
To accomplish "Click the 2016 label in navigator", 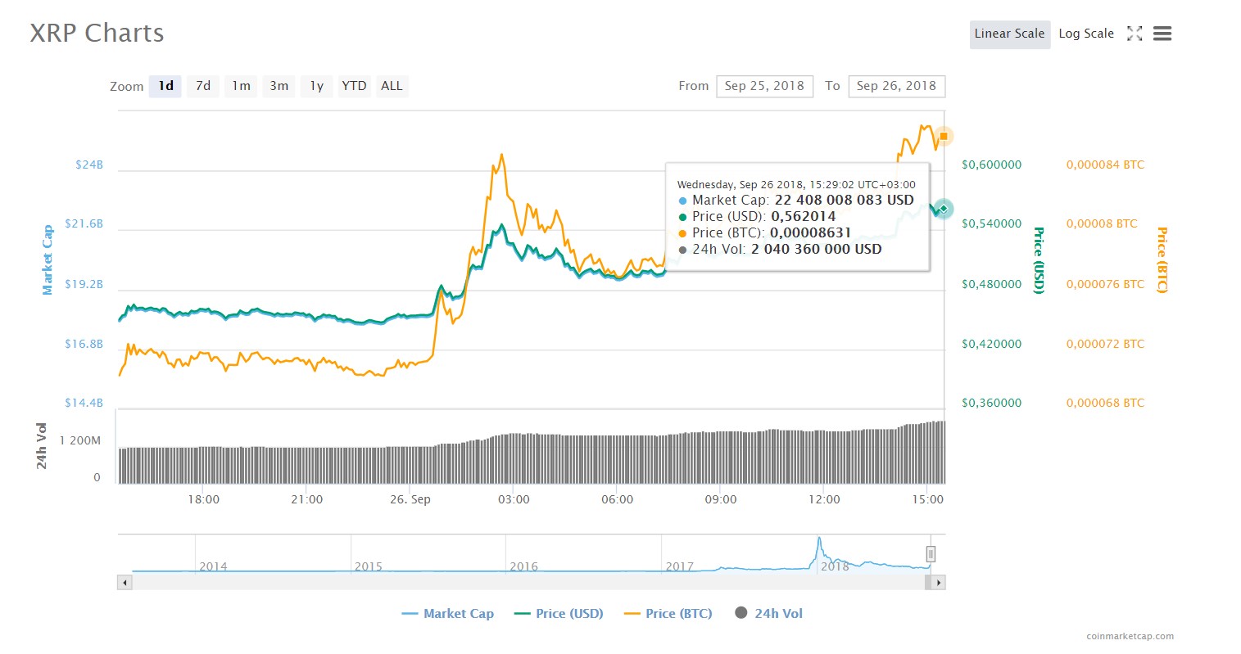I will 523,566.
